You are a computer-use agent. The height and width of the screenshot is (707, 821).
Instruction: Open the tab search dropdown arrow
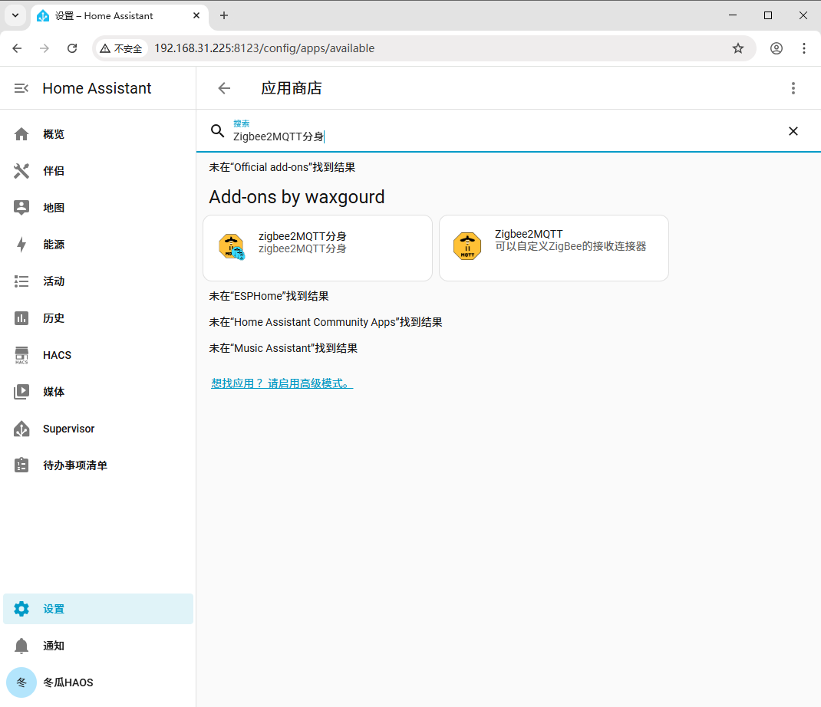click(x=15, y=15)
